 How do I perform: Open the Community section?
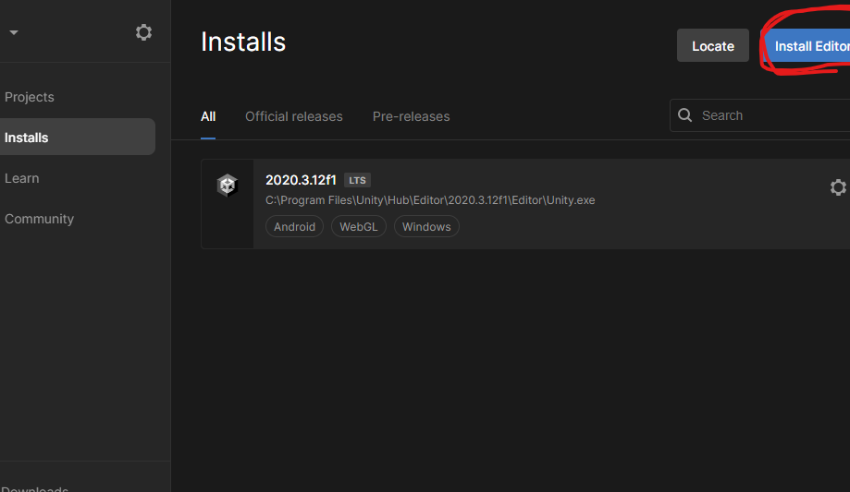point(39,219)
